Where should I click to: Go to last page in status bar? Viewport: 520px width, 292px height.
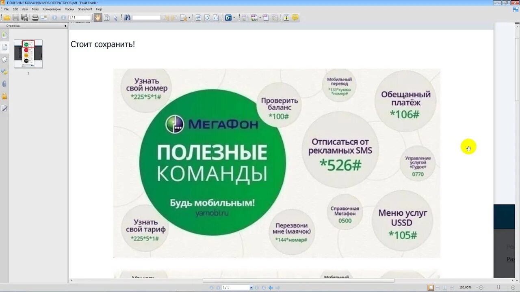(x=264, y=288)
